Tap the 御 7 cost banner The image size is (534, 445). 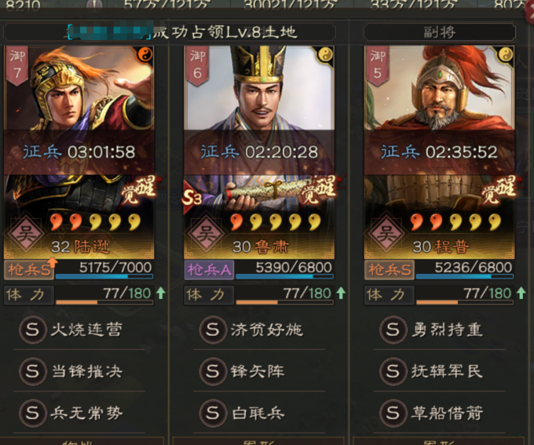[x=17, y=66]
